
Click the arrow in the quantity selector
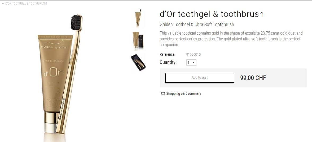pyautogui.click(x=194, y=63)
